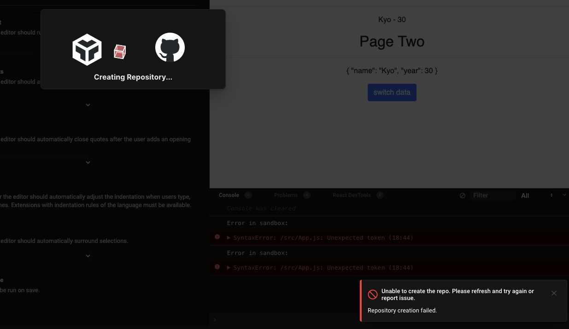Collapse the console panel with the right chevron
This screenshot has width=569, height=329.
[564, 195]
